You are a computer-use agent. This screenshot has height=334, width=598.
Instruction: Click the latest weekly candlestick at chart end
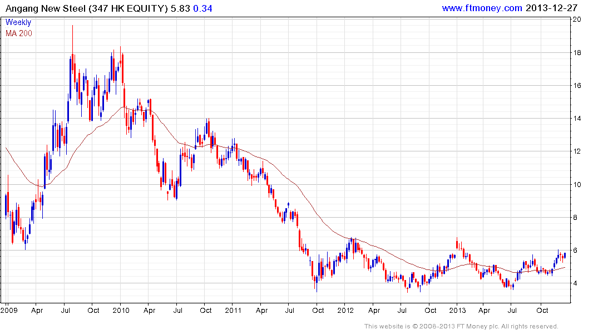tap(565, 256)
